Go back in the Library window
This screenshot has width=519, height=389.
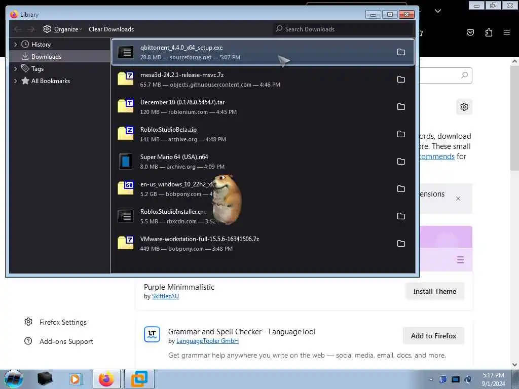click(x=18, y=29)
